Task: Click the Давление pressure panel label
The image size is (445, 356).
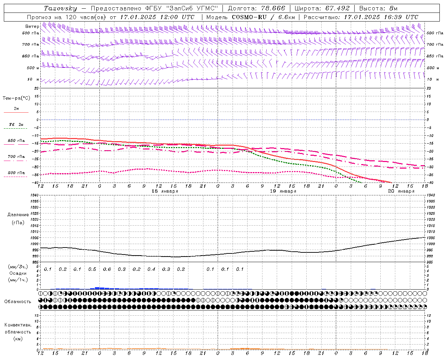Action: [18, 215]
